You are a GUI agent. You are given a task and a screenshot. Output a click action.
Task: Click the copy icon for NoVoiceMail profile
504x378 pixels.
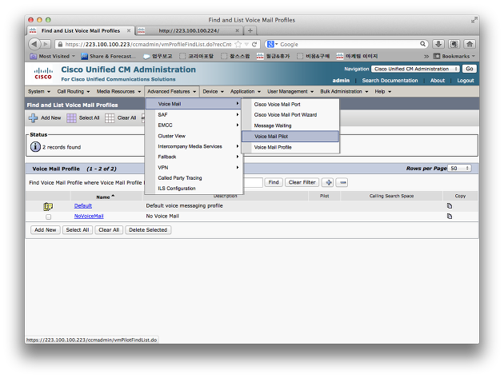point(450,216)
